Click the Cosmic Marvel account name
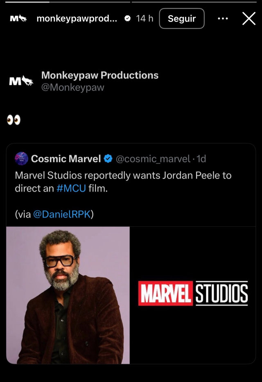 65,158
